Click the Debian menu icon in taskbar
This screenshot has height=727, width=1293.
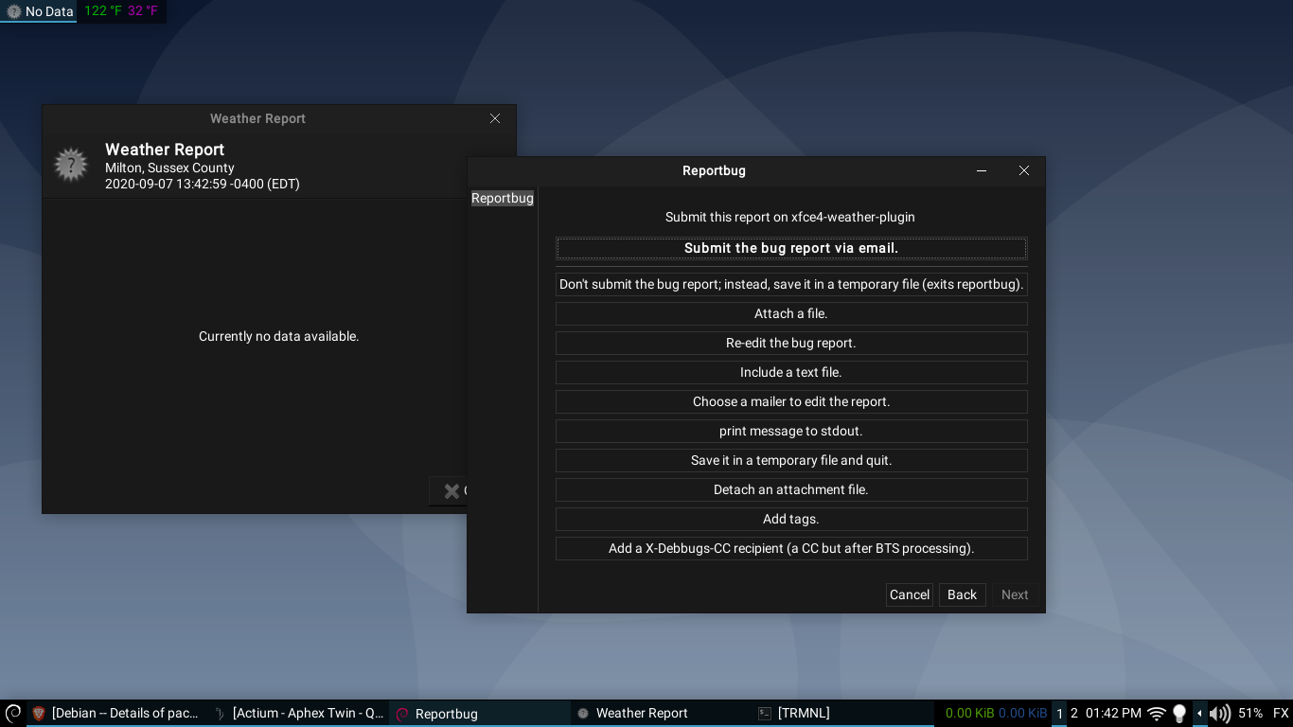coord(13,713)
